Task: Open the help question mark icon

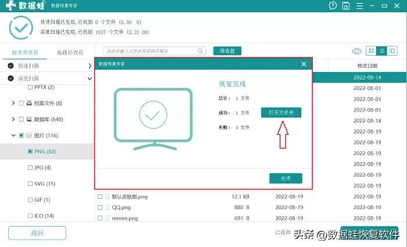Action: (333, 5)
